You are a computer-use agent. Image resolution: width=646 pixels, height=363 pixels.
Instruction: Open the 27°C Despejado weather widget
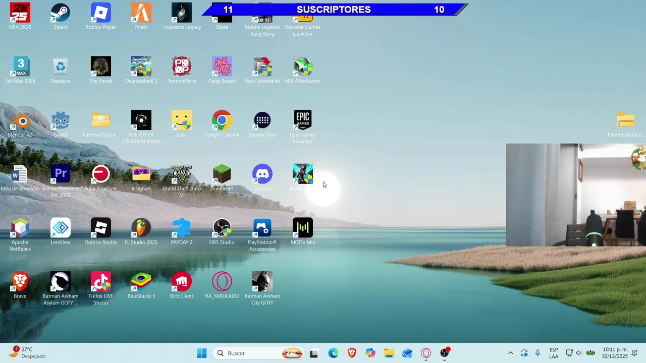point(28,353)
